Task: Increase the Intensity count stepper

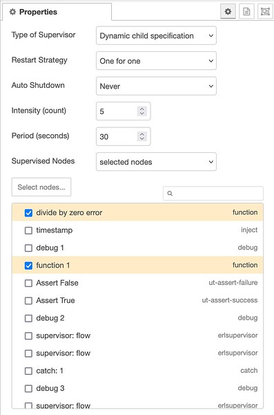Action: 142,109
